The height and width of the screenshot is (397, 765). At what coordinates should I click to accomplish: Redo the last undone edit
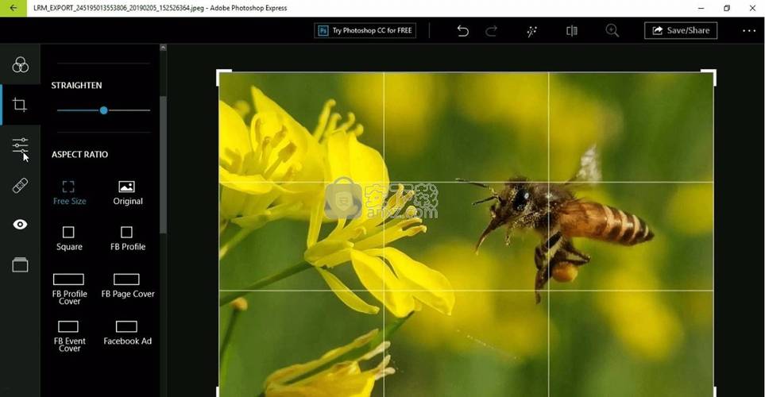(491, 31)
